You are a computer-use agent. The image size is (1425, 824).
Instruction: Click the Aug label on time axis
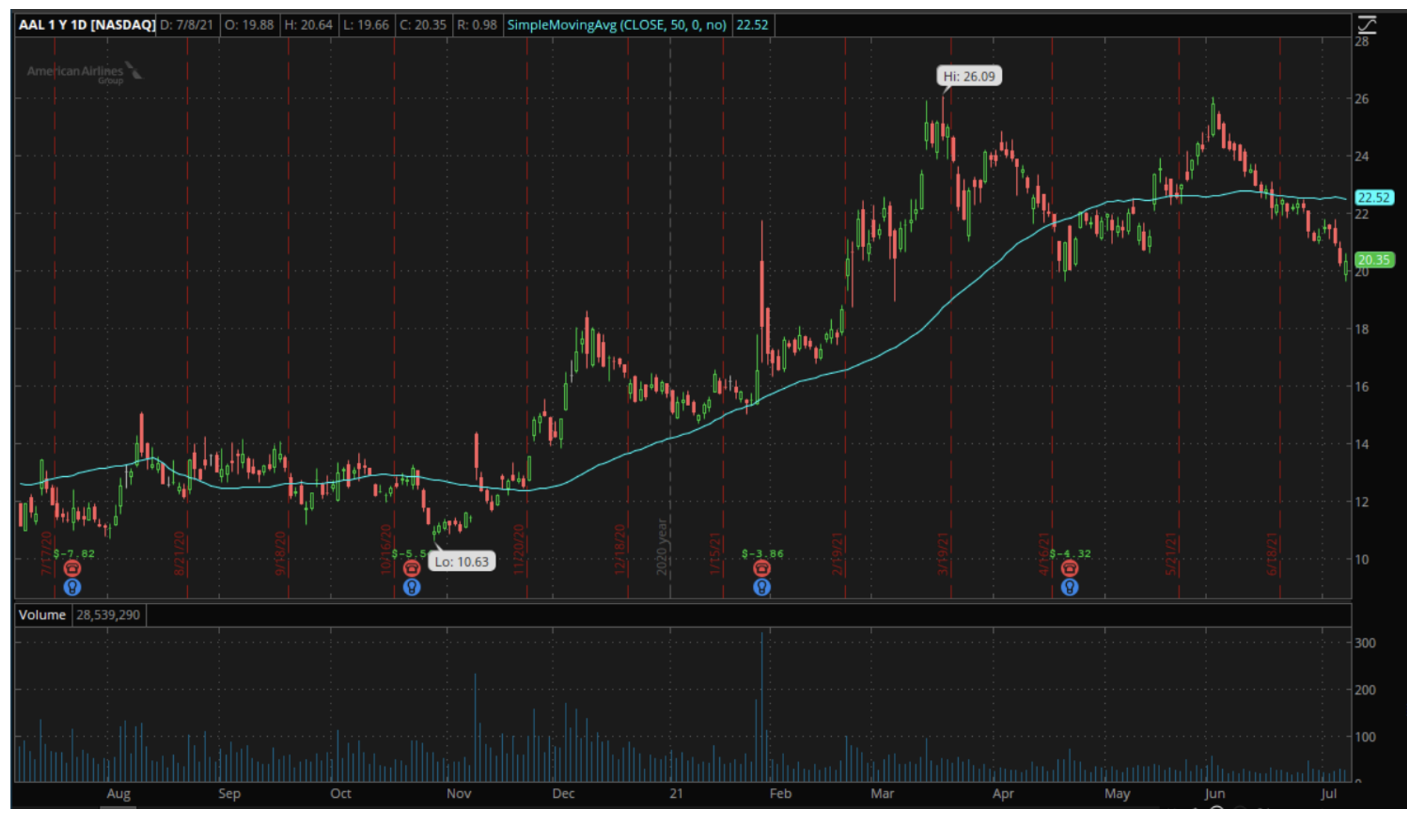coord(119,793)
